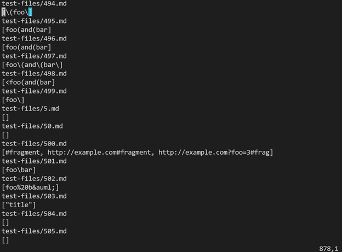Click the test-files/505.md filename
The width and height of the screenshot is (342, 252).
pyautogui.click(x=34, y=231)
